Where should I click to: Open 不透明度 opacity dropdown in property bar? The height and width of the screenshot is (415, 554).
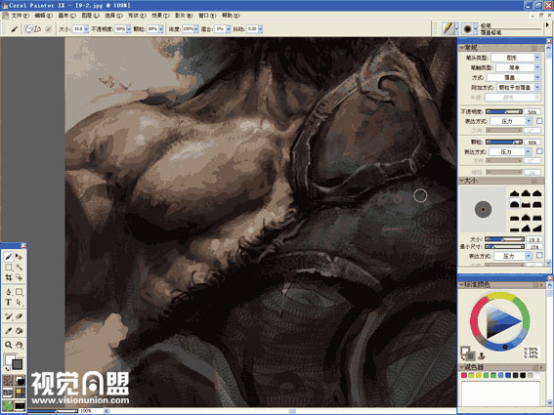tap(129, 29)
